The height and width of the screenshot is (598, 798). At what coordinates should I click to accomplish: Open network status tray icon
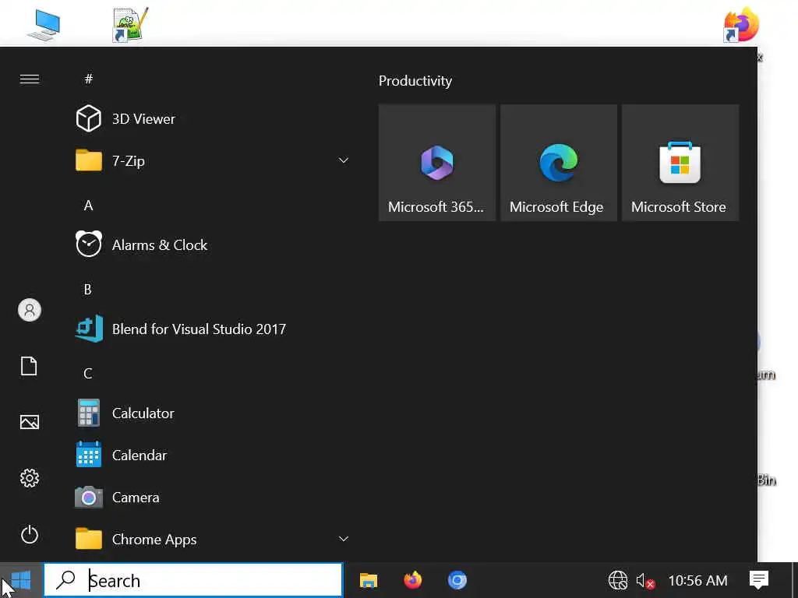[618, 580]
